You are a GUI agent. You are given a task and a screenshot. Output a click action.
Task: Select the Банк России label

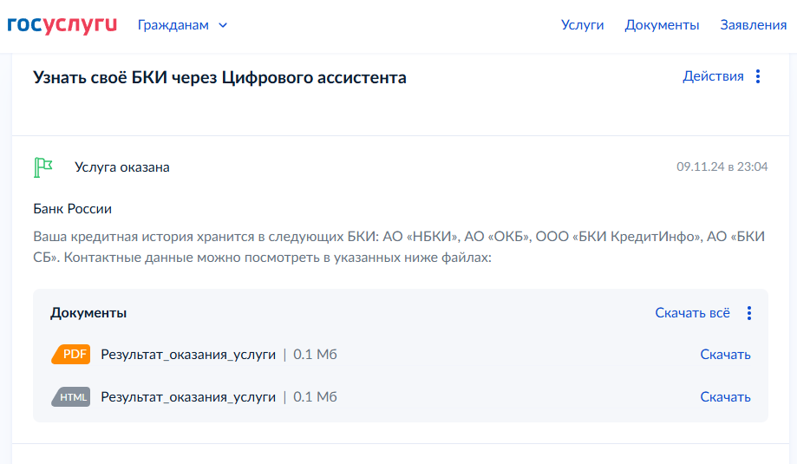pyautogui.click(x=72, y=209)
